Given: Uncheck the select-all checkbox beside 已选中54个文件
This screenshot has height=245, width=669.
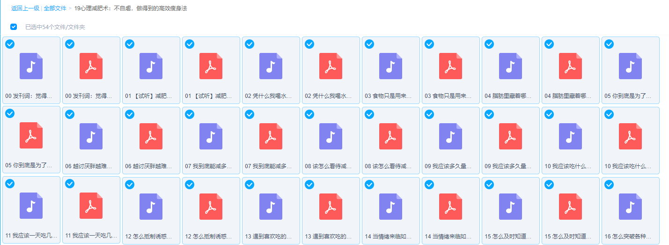Looking at the screenshot, I should click(x=14, y=27).
